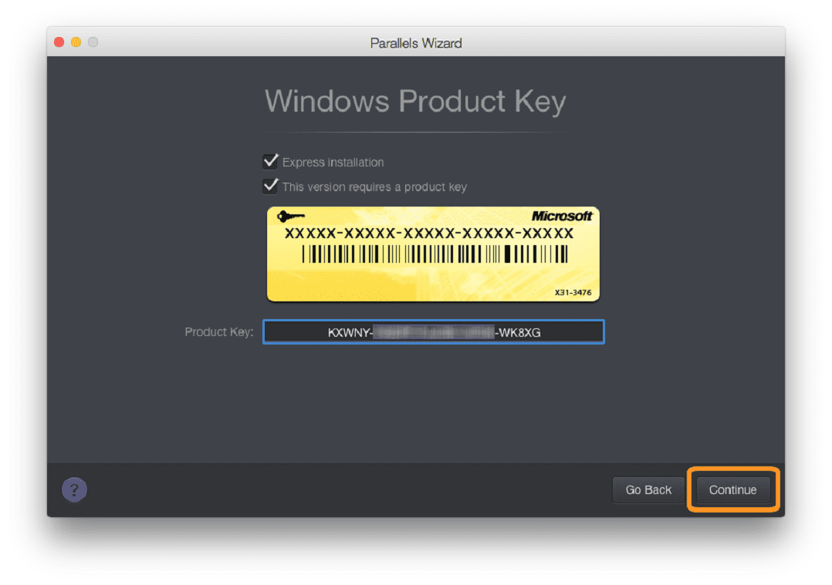Toggle 'This version requires a product key'

(270, 186)
